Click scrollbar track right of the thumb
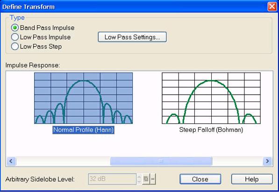The height and width of the screenshot is (192, 279). click(237, 161)
